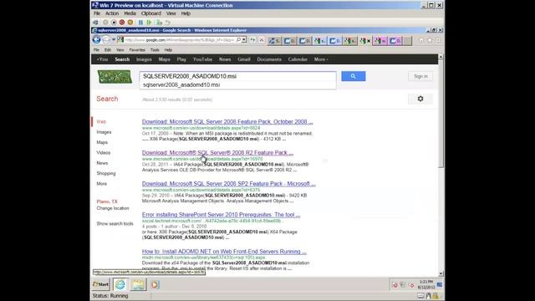Click Show search tools
Viewport: 535px width, 301px height.
[x=115, y=223]
